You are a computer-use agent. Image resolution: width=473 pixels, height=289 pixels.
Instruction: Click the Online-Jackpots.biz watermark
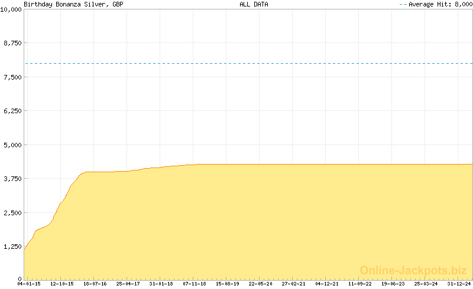coord(413,270)
